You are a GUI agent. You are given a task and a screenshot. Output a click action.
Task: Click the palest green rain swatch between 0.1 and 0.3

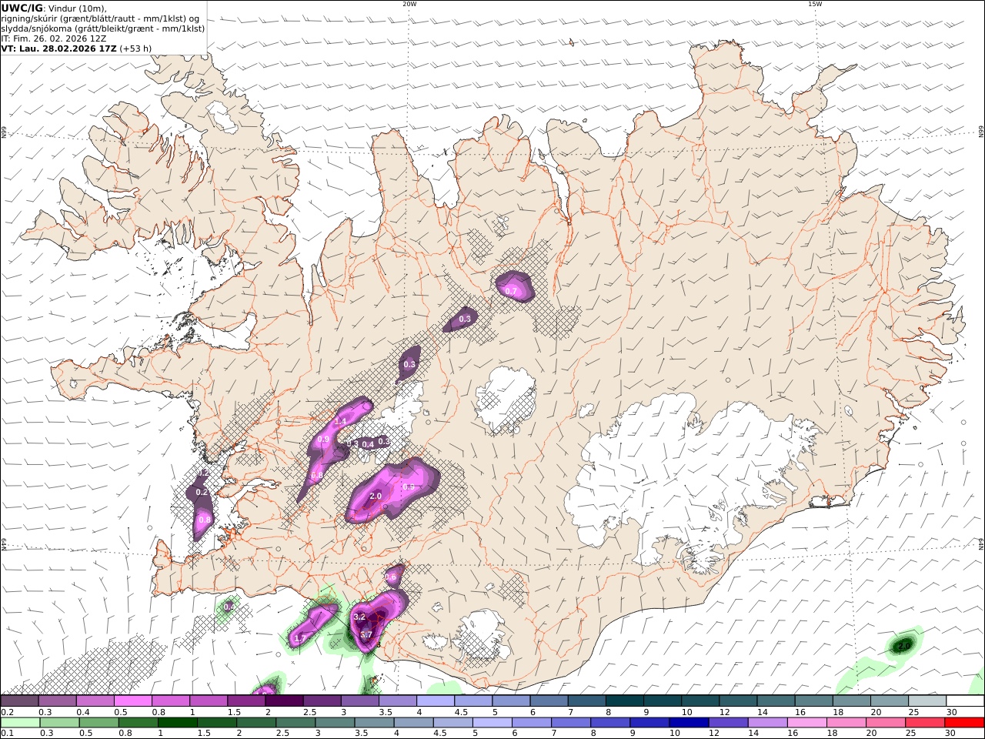click(21, 723)
